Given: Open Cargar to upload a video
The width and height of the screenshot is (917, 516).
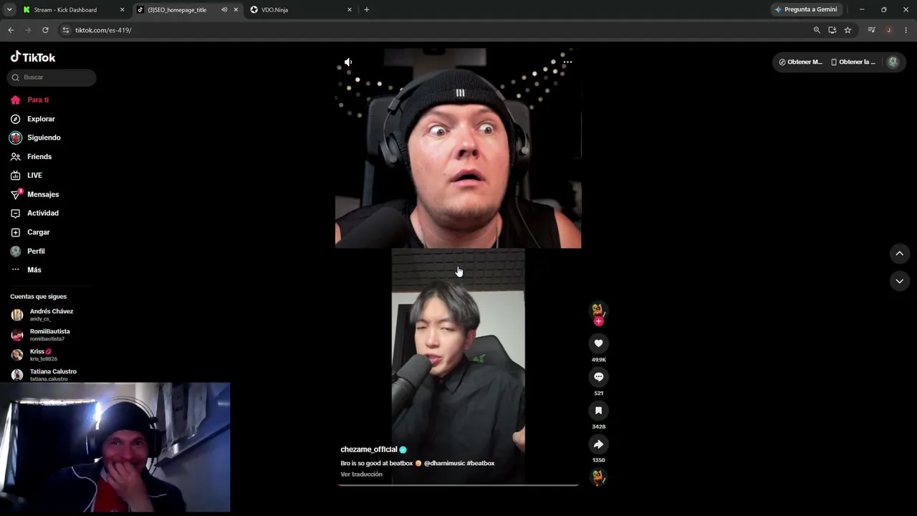Looking at the screenshot, I should coord(30,232).
